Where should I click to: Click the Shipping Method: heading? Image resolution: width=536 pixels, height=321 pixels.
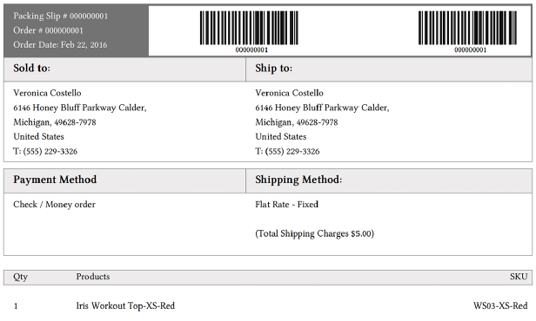(298, 180)
